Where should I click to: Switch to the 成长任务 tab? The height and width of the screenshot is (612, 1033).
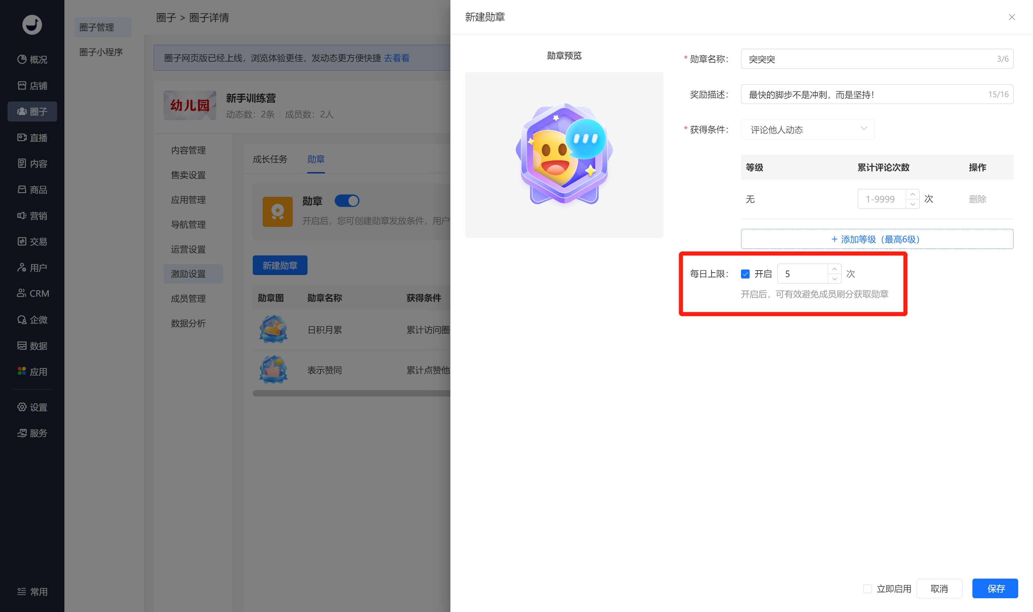click(270, 159)
